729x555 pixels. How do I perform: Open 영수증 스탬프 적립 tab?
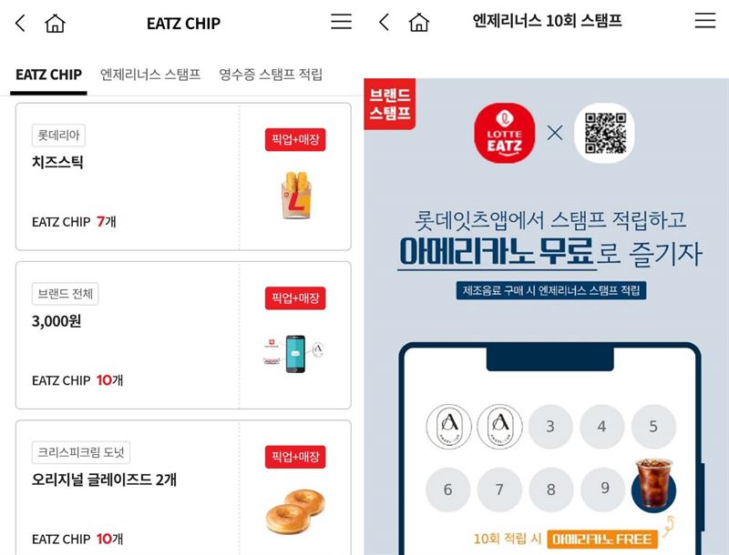click(271, 75)
